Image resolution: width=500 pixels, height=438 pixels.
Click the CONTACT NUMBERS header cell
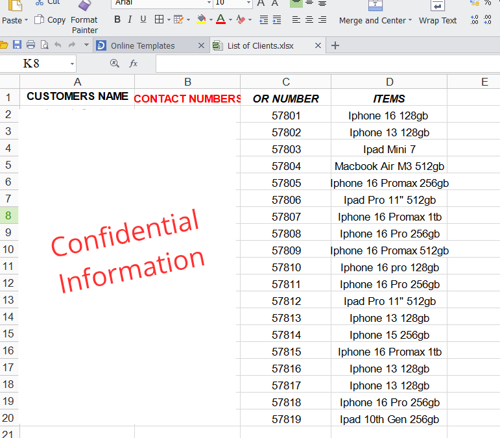tap(187, 98)
